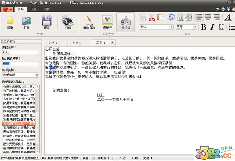Screen dimensions: 235x161
Task: Align text center
Action: pos(208,17)
